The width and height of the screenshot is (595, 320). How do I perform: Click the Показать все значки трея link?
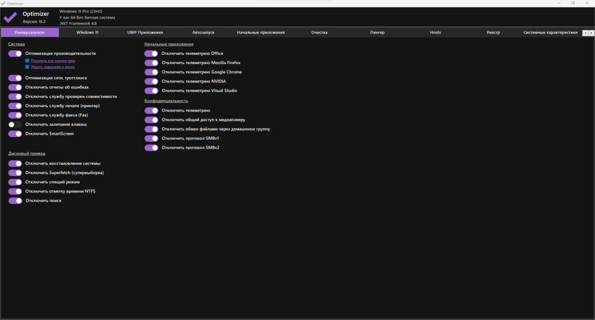tap(53, 61)
